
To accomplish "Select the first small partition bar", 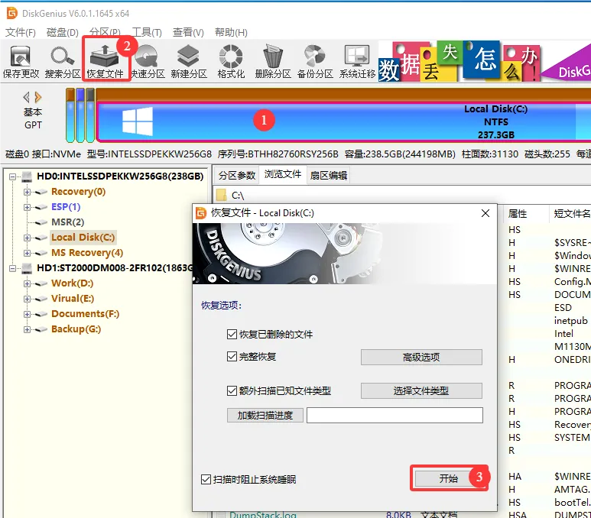I will 70,115.
